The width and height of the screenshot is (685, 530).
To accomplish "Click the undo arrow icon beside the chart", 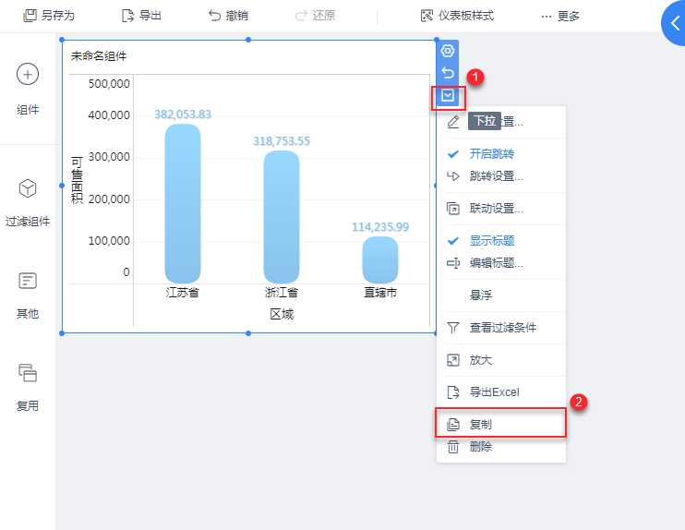I will pos(448,73).
